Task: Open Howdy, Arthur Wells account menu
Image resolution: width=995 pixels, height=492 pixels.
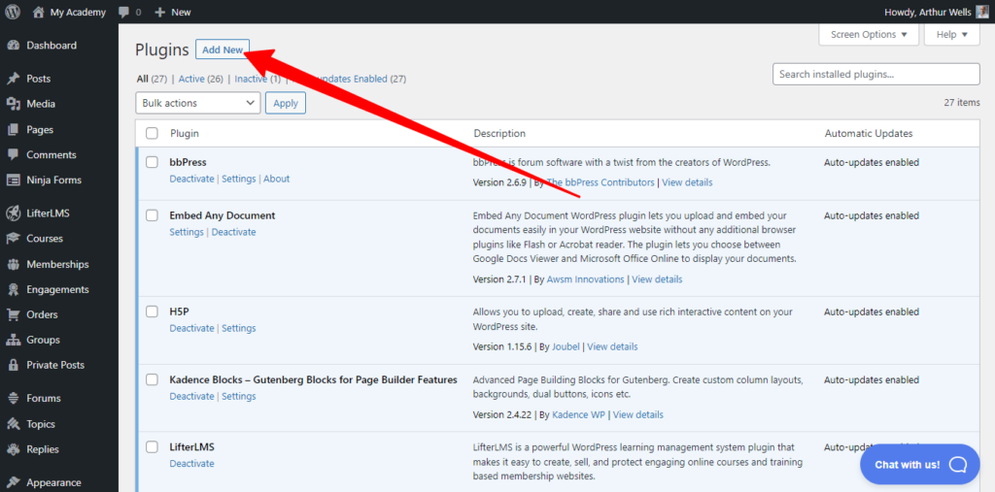Action: pyautogui.click(x=936, y=12)
